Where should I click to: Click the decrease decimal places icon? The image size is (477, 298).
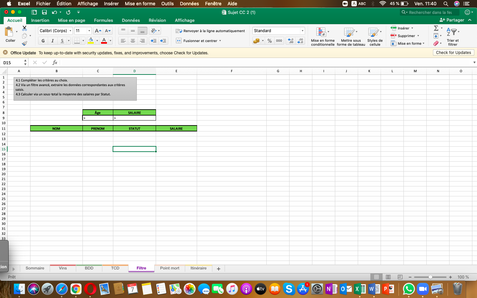coord(300,41)
